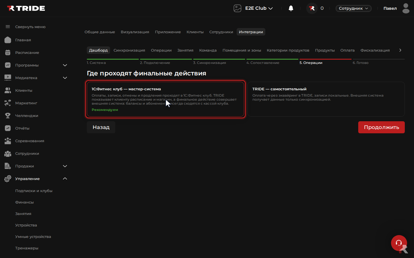The height and width of the screenshot is (258, 414).
Task: Open the E2E Club dropdown
Action: tap(259, 8)
